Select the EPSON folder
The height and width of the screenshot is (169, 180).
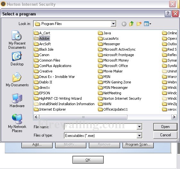tap(42, 93)
